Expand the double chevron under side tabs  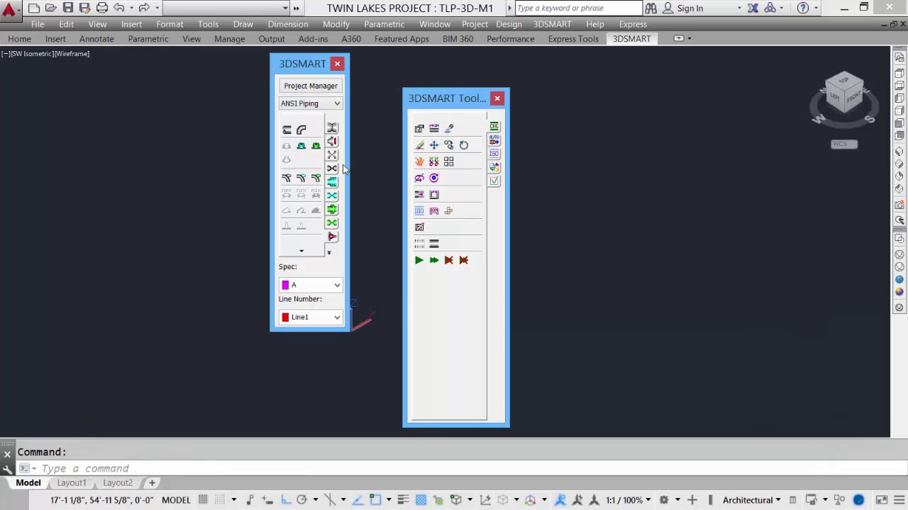click(328, 252)
